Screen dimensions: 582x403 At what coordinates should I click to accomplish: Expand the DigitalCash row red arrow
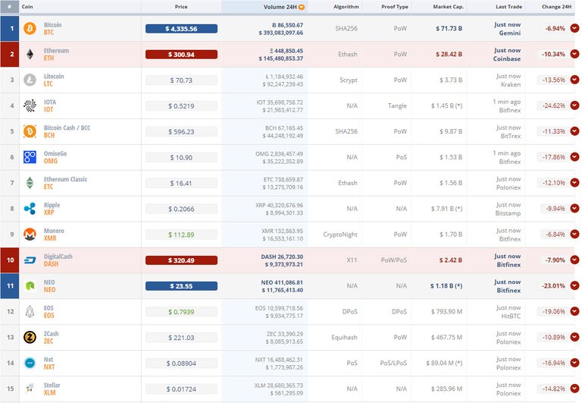[574, 260]
